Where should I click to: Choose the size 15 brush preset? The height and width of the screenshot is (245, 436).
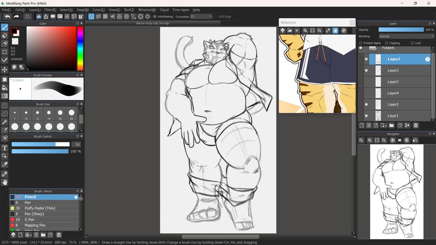tap(49, 114)
